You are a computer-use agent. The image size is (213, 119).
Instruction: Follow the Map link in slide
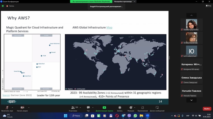pos(109,27)
